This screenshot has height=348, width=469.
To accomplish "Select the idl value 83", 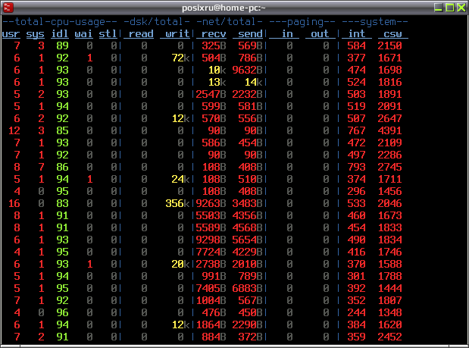I will pos(63,203).
